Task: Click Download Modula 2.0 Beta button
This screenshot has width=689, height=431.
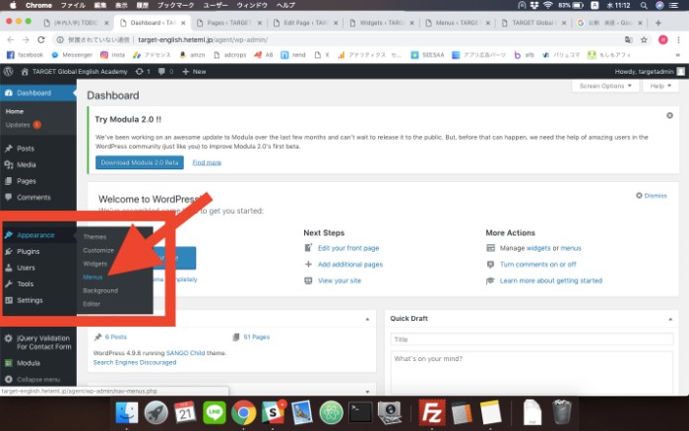Action: [x=140, y=161]
